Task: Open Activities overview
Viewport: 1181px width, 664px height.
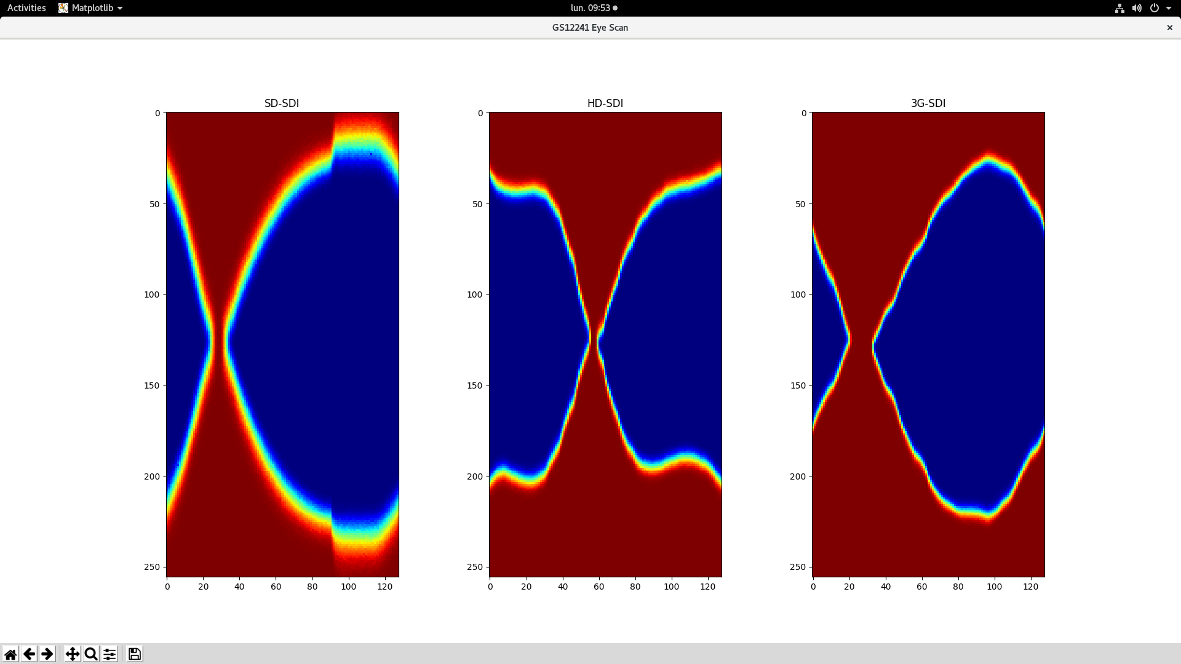Action: point(26,8)
